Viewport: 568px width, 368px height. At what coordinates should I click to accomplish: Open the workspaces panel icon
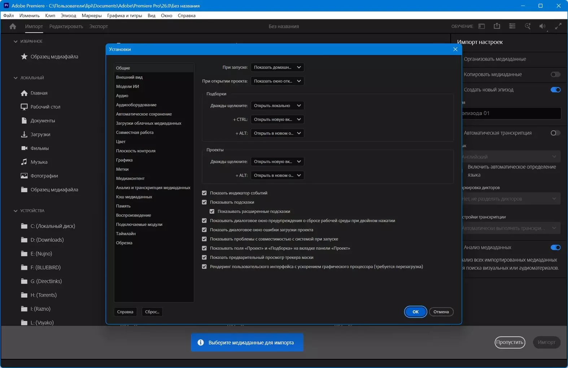click(x=481, y=26)
